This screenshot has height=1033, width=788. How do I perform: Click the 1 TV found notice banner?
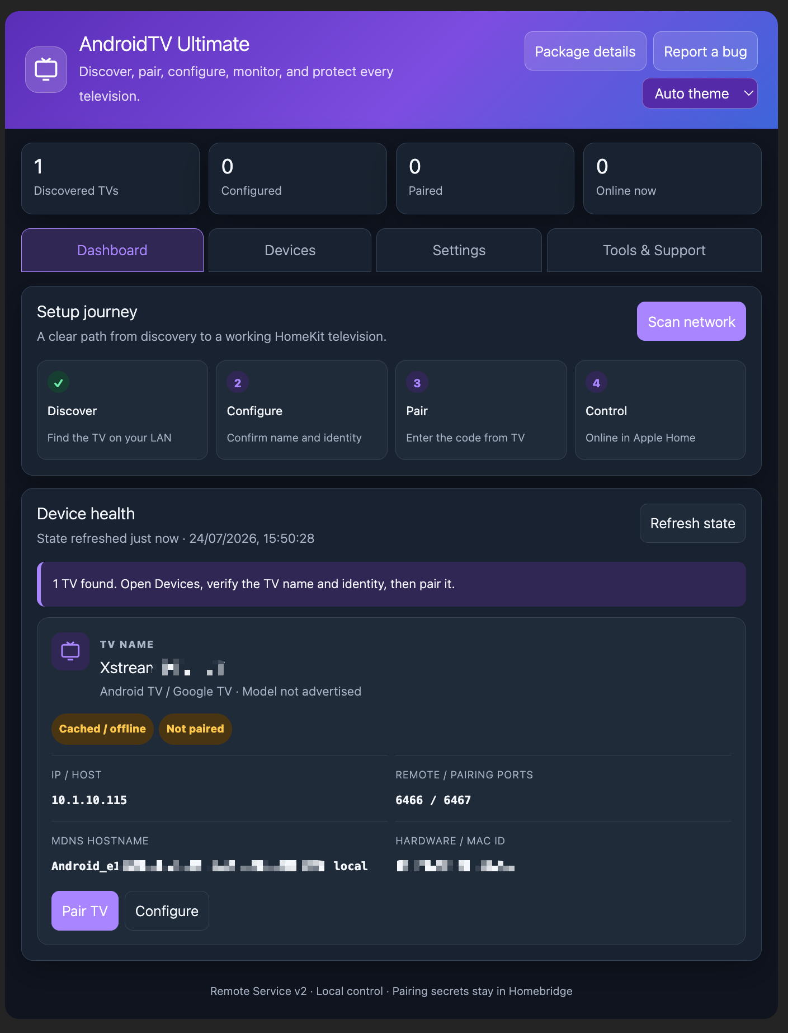(x=391, y=584)
